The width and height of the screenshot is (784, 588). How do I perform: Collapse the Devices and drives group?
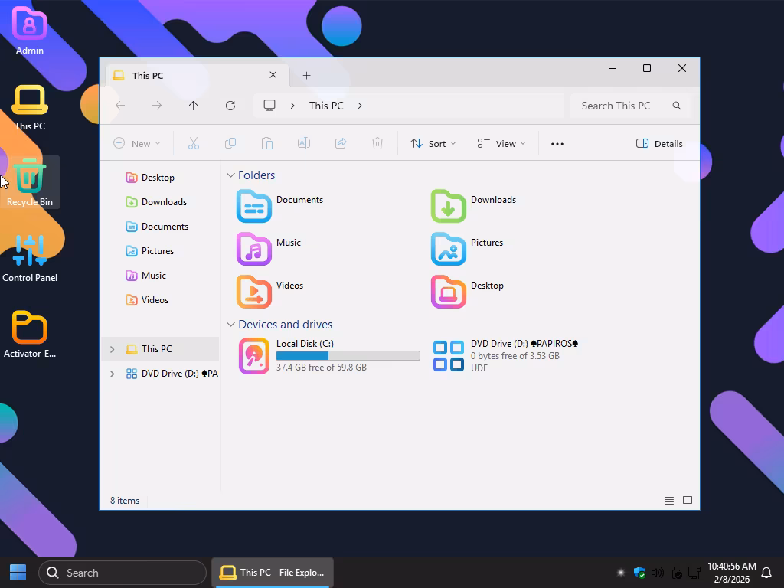point(230,325)
